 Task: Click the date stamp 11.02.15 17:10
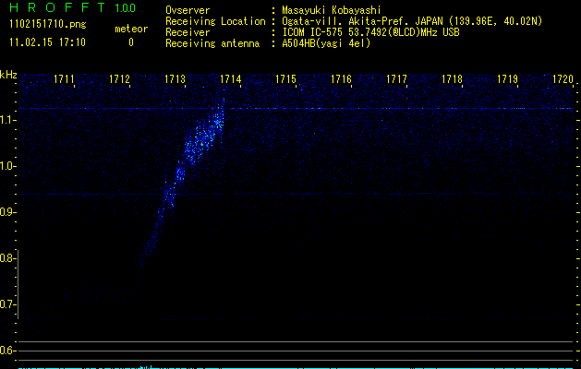pyautogui.click(x=46, y=42)
